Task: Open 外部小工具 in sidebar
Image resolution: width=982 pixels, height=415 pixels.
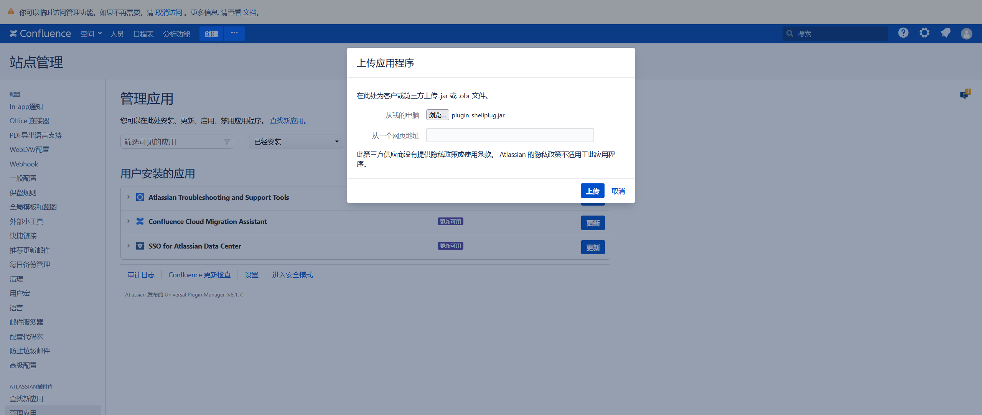Action: pos(26,221)
